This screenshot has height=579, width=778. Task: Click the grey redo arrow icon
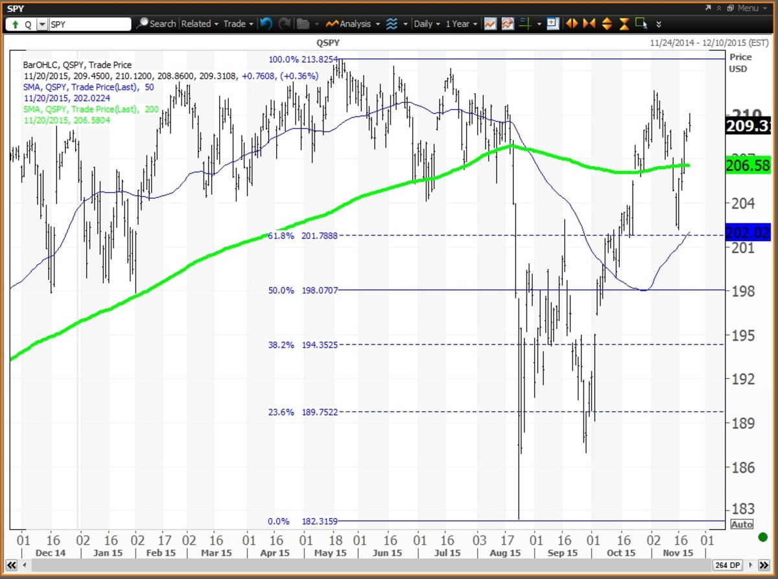pyautogui.click(x=285, y=24)
